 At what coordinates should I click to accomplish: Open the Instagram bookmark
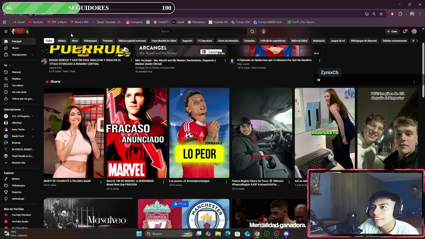point(134,22)
